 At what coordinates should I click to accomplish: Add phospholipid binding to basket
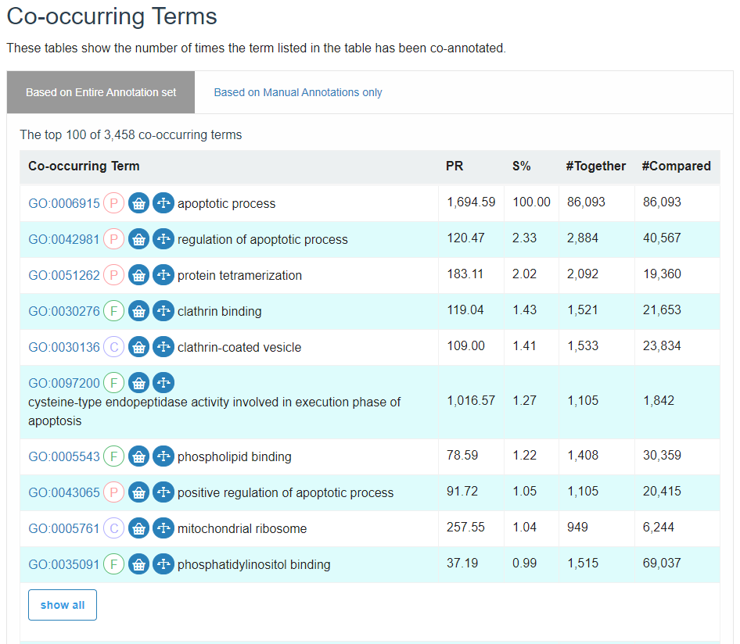138,456
